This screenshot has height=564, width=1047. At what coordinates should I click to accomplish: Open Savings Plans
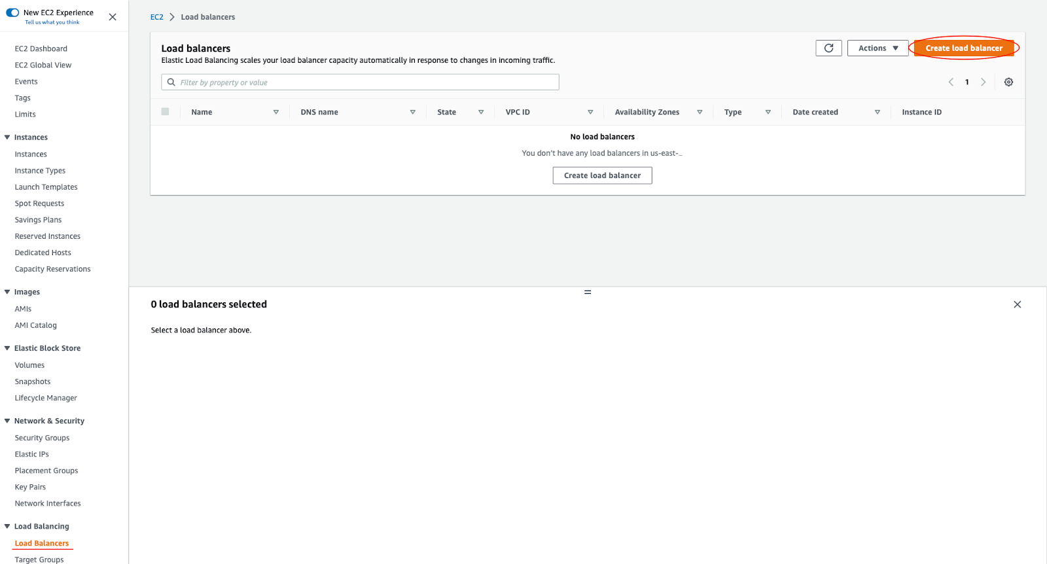click(x=38, y=220)
